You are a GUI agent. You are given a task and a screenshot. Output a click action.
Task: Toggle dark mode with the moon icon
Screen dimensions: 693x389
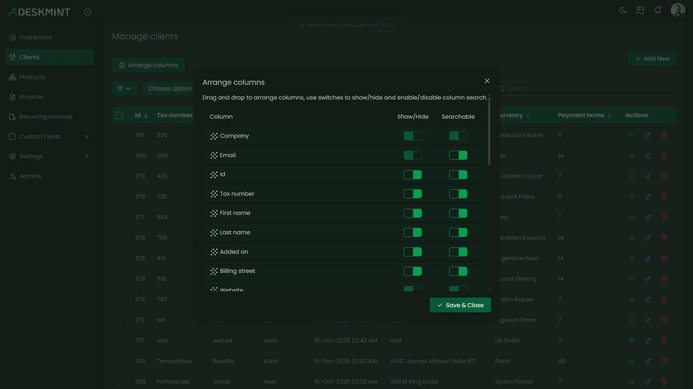(623, 10)
